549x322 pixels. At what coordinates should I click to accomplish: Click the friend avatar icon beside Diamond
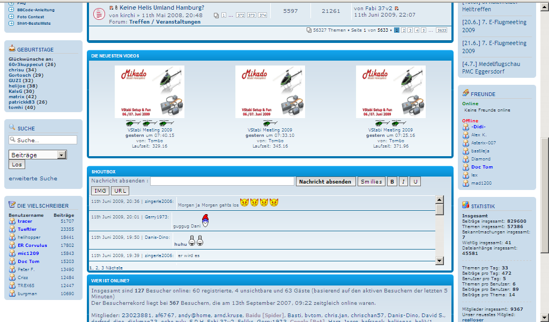pyautogui.click(x=466, y=159)
